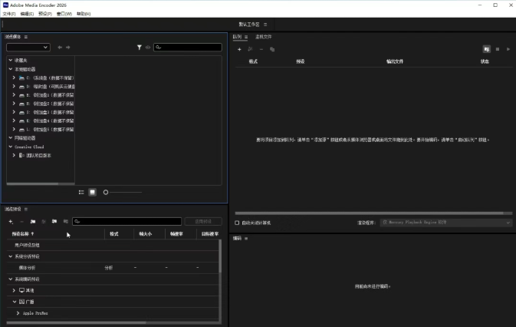Expand the 团队项目版本 node
This screenshot has width=516, height=327.
click(x=14, y=155)
